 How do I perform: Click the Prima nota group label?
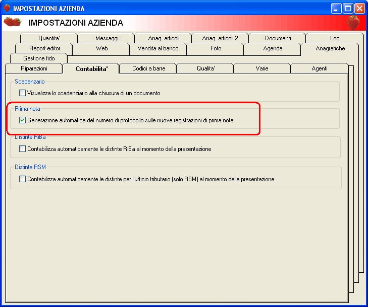point(27,109)
